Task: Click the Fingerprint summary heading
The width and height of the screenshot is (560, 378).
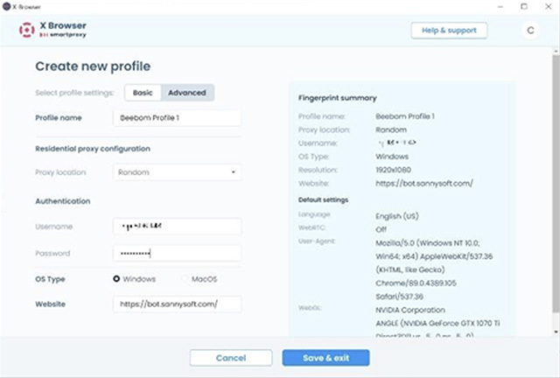Action: pyautogui.click(x=337, y=98)
